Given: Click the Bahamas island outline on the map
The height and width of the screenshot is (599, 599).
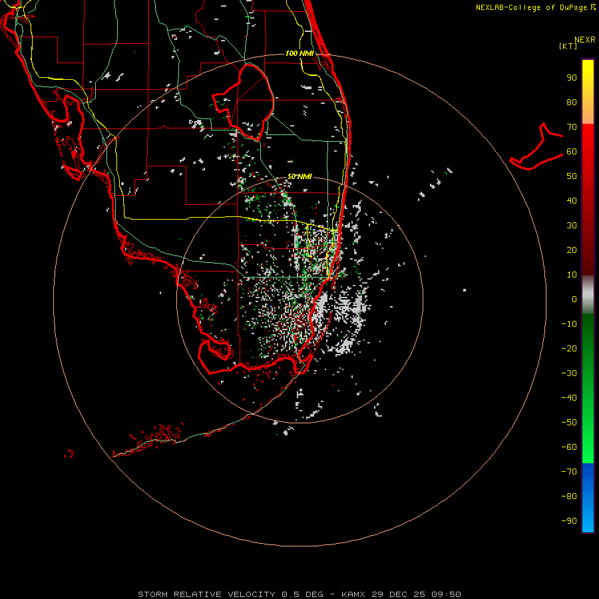Looking at the screenshot, I should (536, 146).
